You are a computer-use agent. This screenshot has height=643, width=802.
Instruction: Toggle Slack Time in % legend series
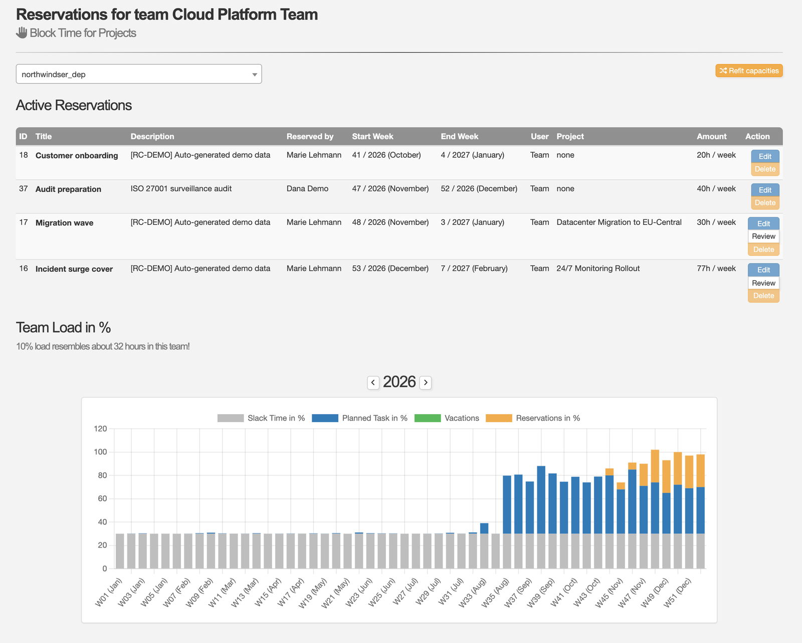[261, 418]
